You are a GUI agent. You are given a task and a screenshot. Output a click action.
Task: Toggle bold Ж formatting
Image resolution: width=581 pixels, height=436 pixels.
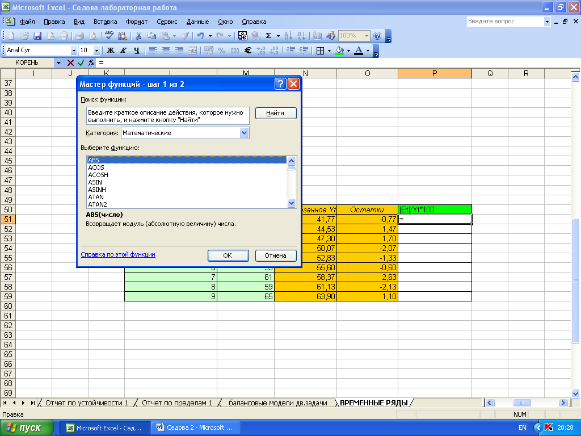(x=111, y=51)
